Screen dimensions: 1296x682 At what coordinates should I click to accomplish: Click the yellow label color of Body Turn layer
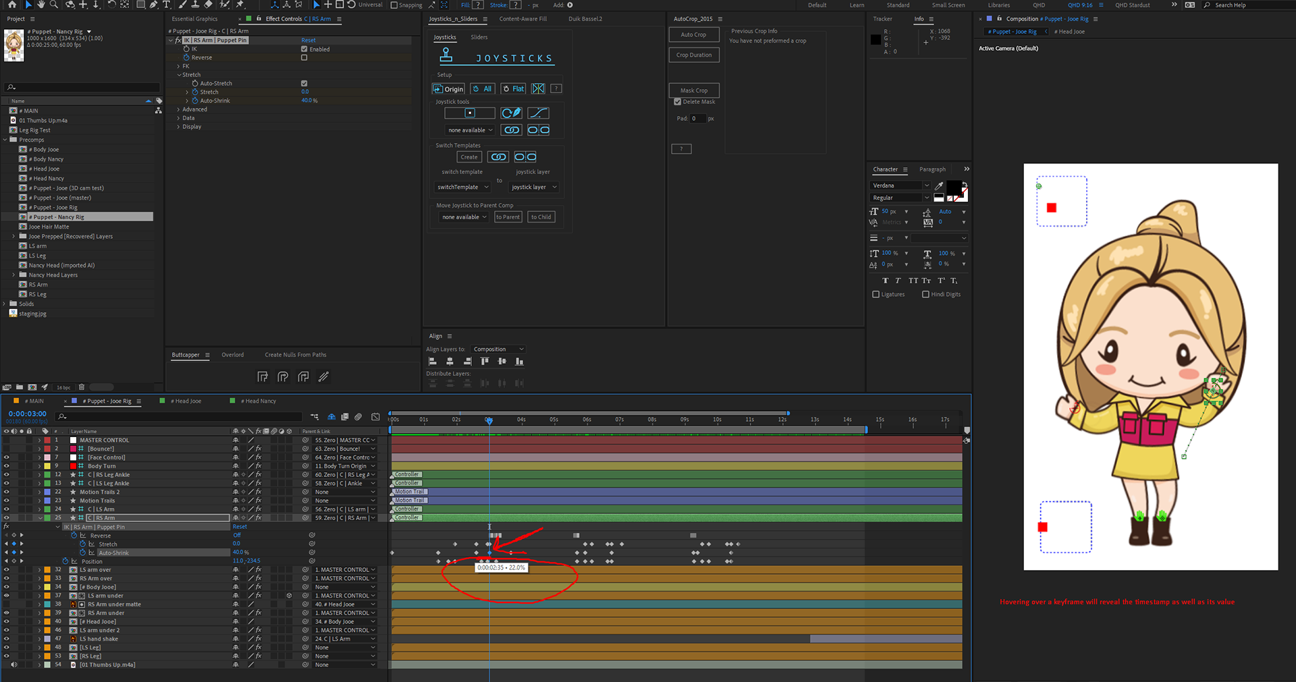47,466
